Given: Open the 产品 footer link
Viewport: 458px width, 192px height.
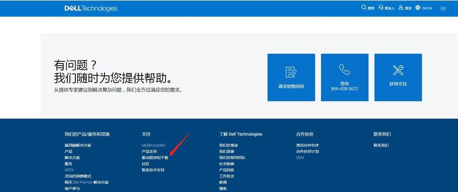Looking at the screenshot, I should pyautogui.click(x=68, y=151).
